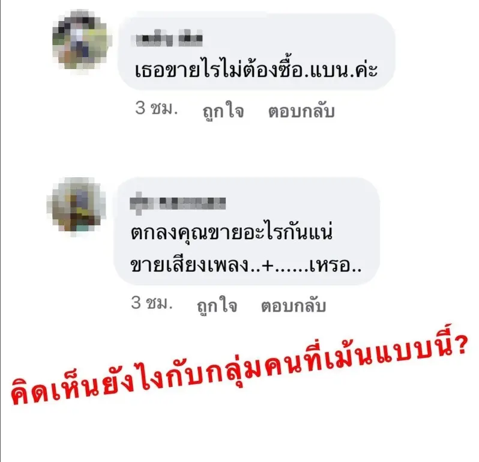Click the blurred name of second commenter
The image size is (479, 462).
(178, 204)
